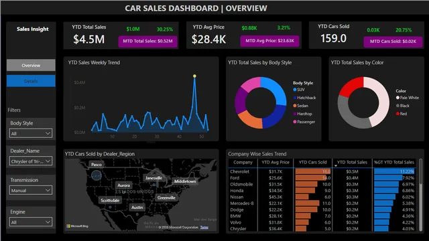Click the 20.75% cars sold growth figure
Viewport: 429px width, 241px height.
(404, 30)
